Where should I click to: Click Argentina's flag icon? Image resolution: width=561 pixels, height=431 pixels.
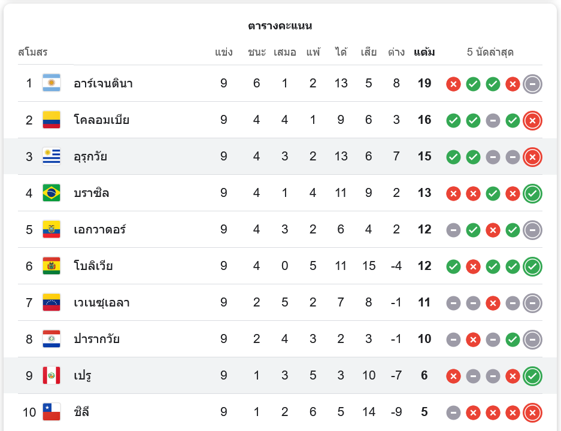(x=51, y=83)
